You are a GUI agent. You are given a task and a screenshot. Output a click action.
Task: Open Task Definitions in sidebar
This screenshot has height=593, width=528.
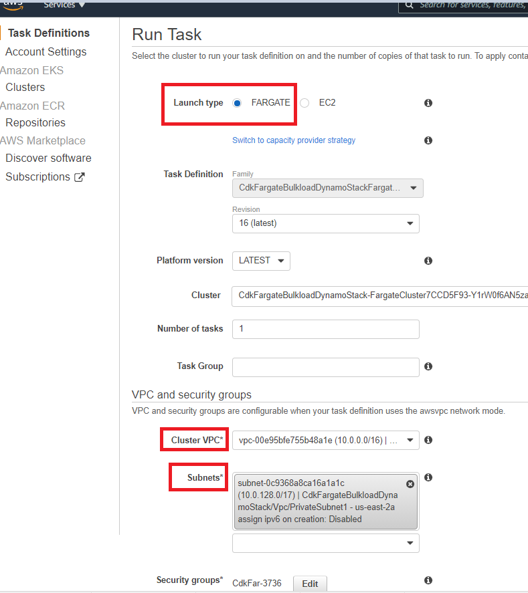(x=49, y=33)
